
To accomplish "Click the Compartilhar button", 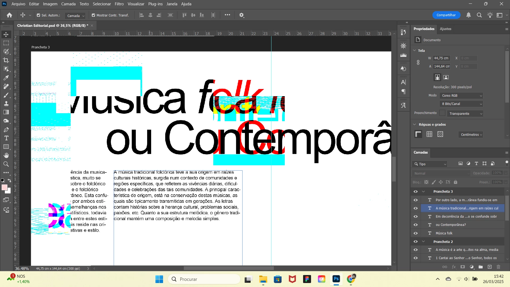I will click(x=446, y=15).
